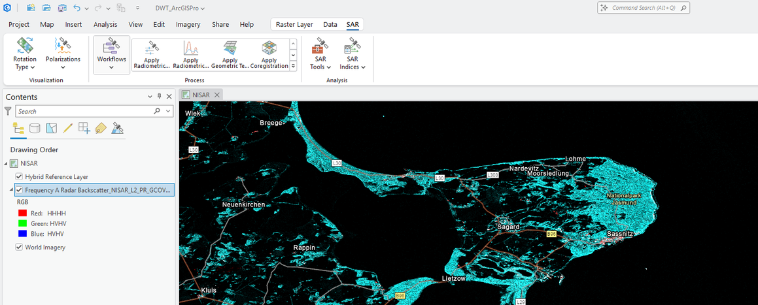Click the filter funnel icon in Contents
Screen dimensions: 758x305
[8, 111]
